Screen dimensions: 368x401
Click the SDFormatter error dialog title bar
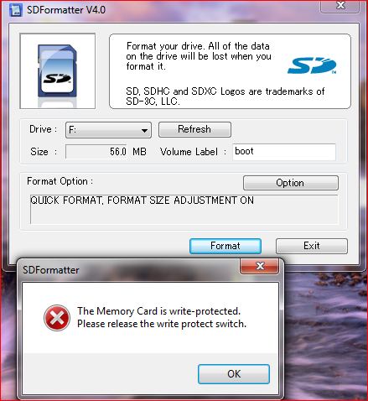(128, 270)
